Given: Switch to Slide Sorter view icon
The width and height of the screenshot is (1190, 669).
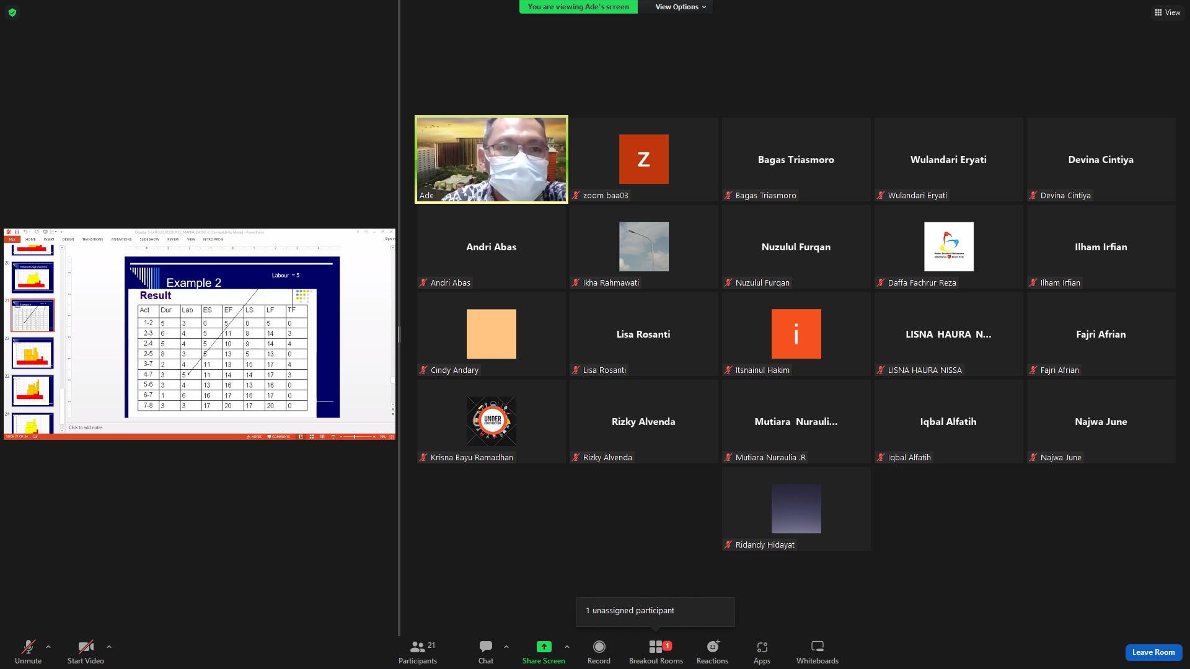Looking at the screenshot, I should click(x=311, y=437).
